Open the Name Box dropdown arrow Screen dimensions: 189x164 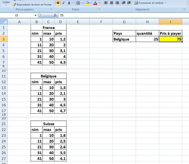pyautogui.click(x=36, y=15)
